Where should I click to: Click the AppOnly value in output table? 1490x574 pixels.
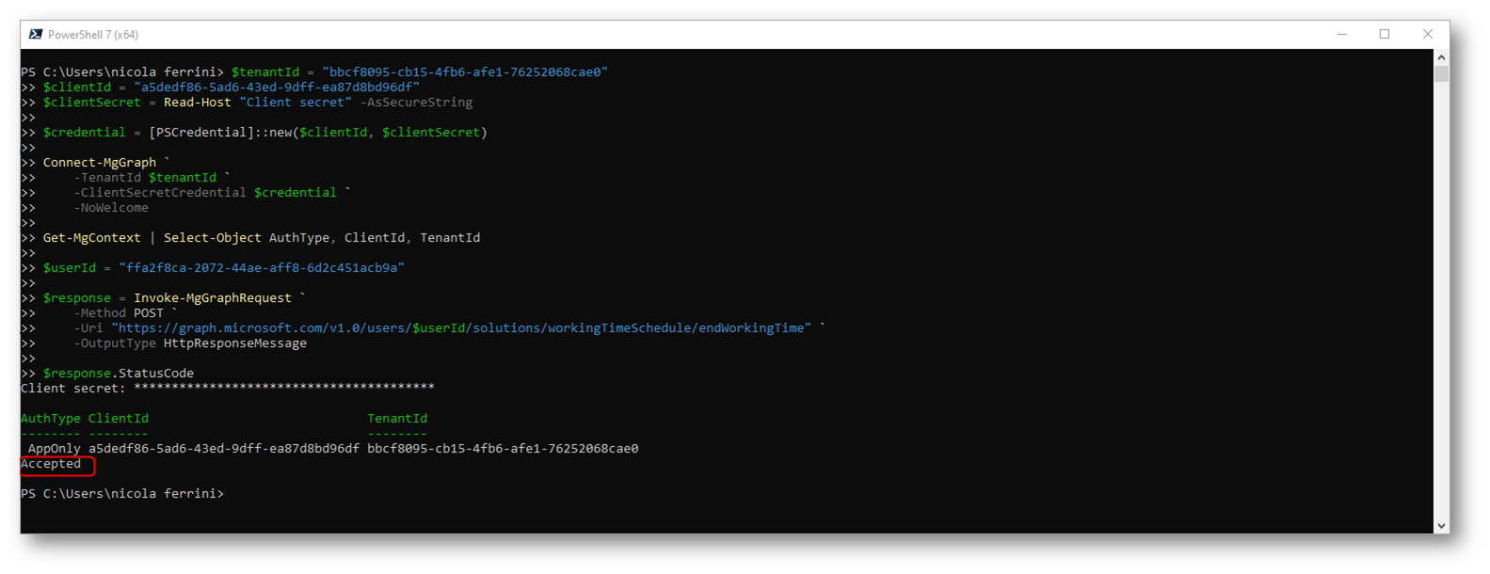55,449
